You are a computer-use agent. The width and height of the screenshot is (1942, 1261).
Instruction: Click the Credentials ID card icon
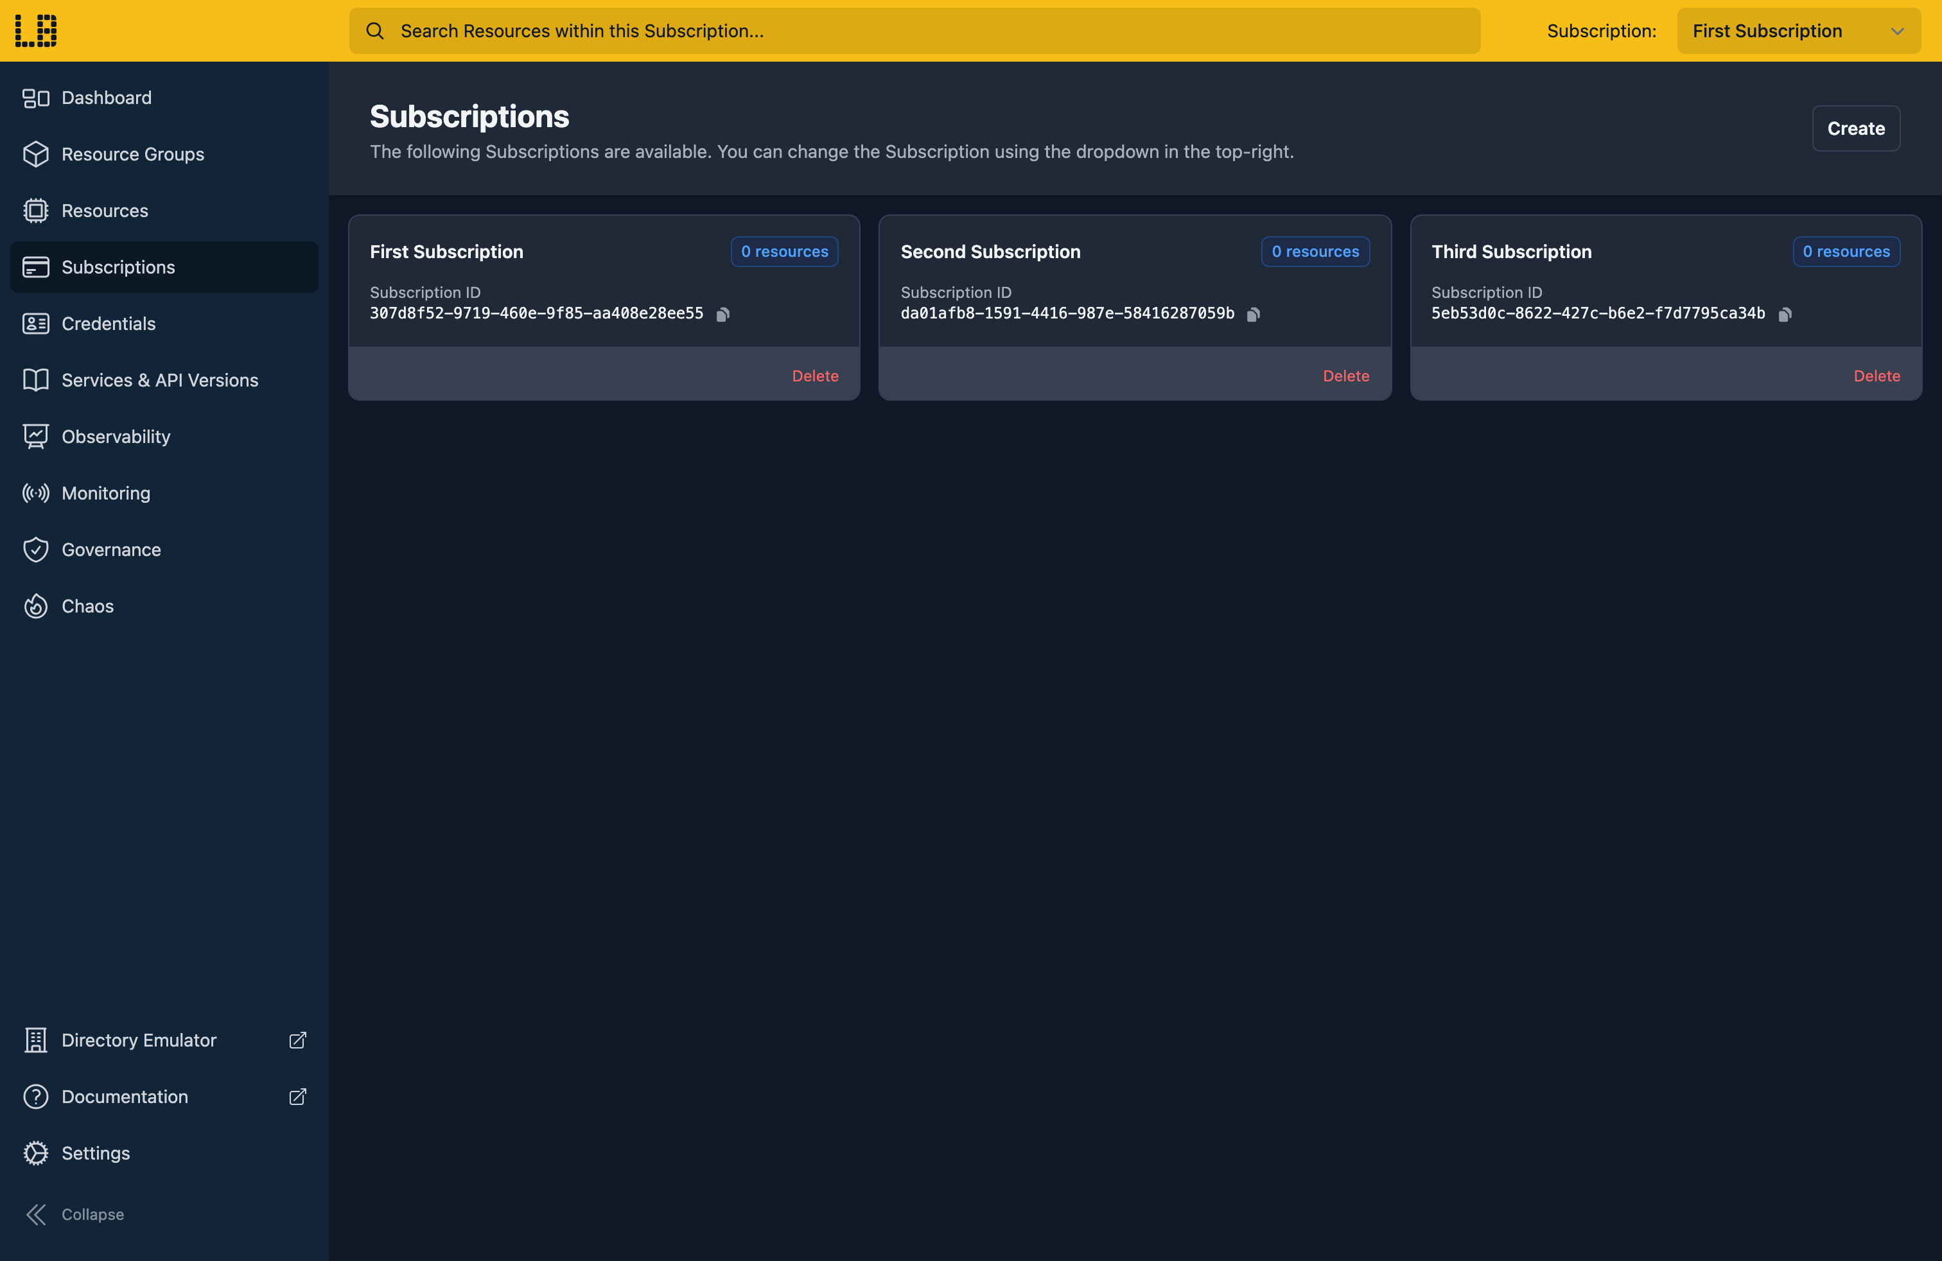pos(36,324)
